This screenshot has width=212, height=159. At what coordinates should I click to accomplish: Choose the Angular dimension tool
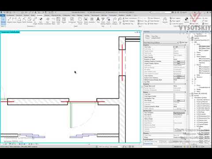click(x=19, y=20)
